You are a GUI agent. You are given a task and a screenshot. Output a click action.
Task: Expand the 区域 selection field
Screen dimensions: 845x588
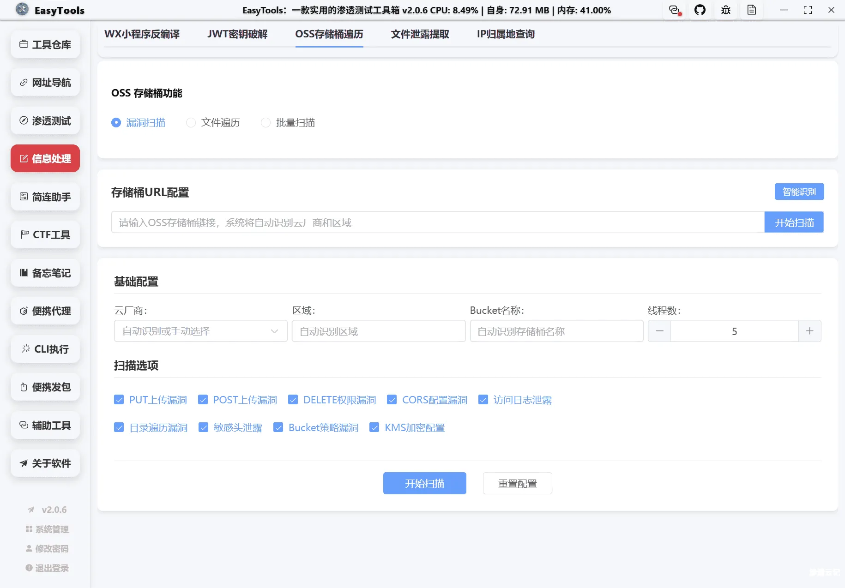[x=378, y=331]
